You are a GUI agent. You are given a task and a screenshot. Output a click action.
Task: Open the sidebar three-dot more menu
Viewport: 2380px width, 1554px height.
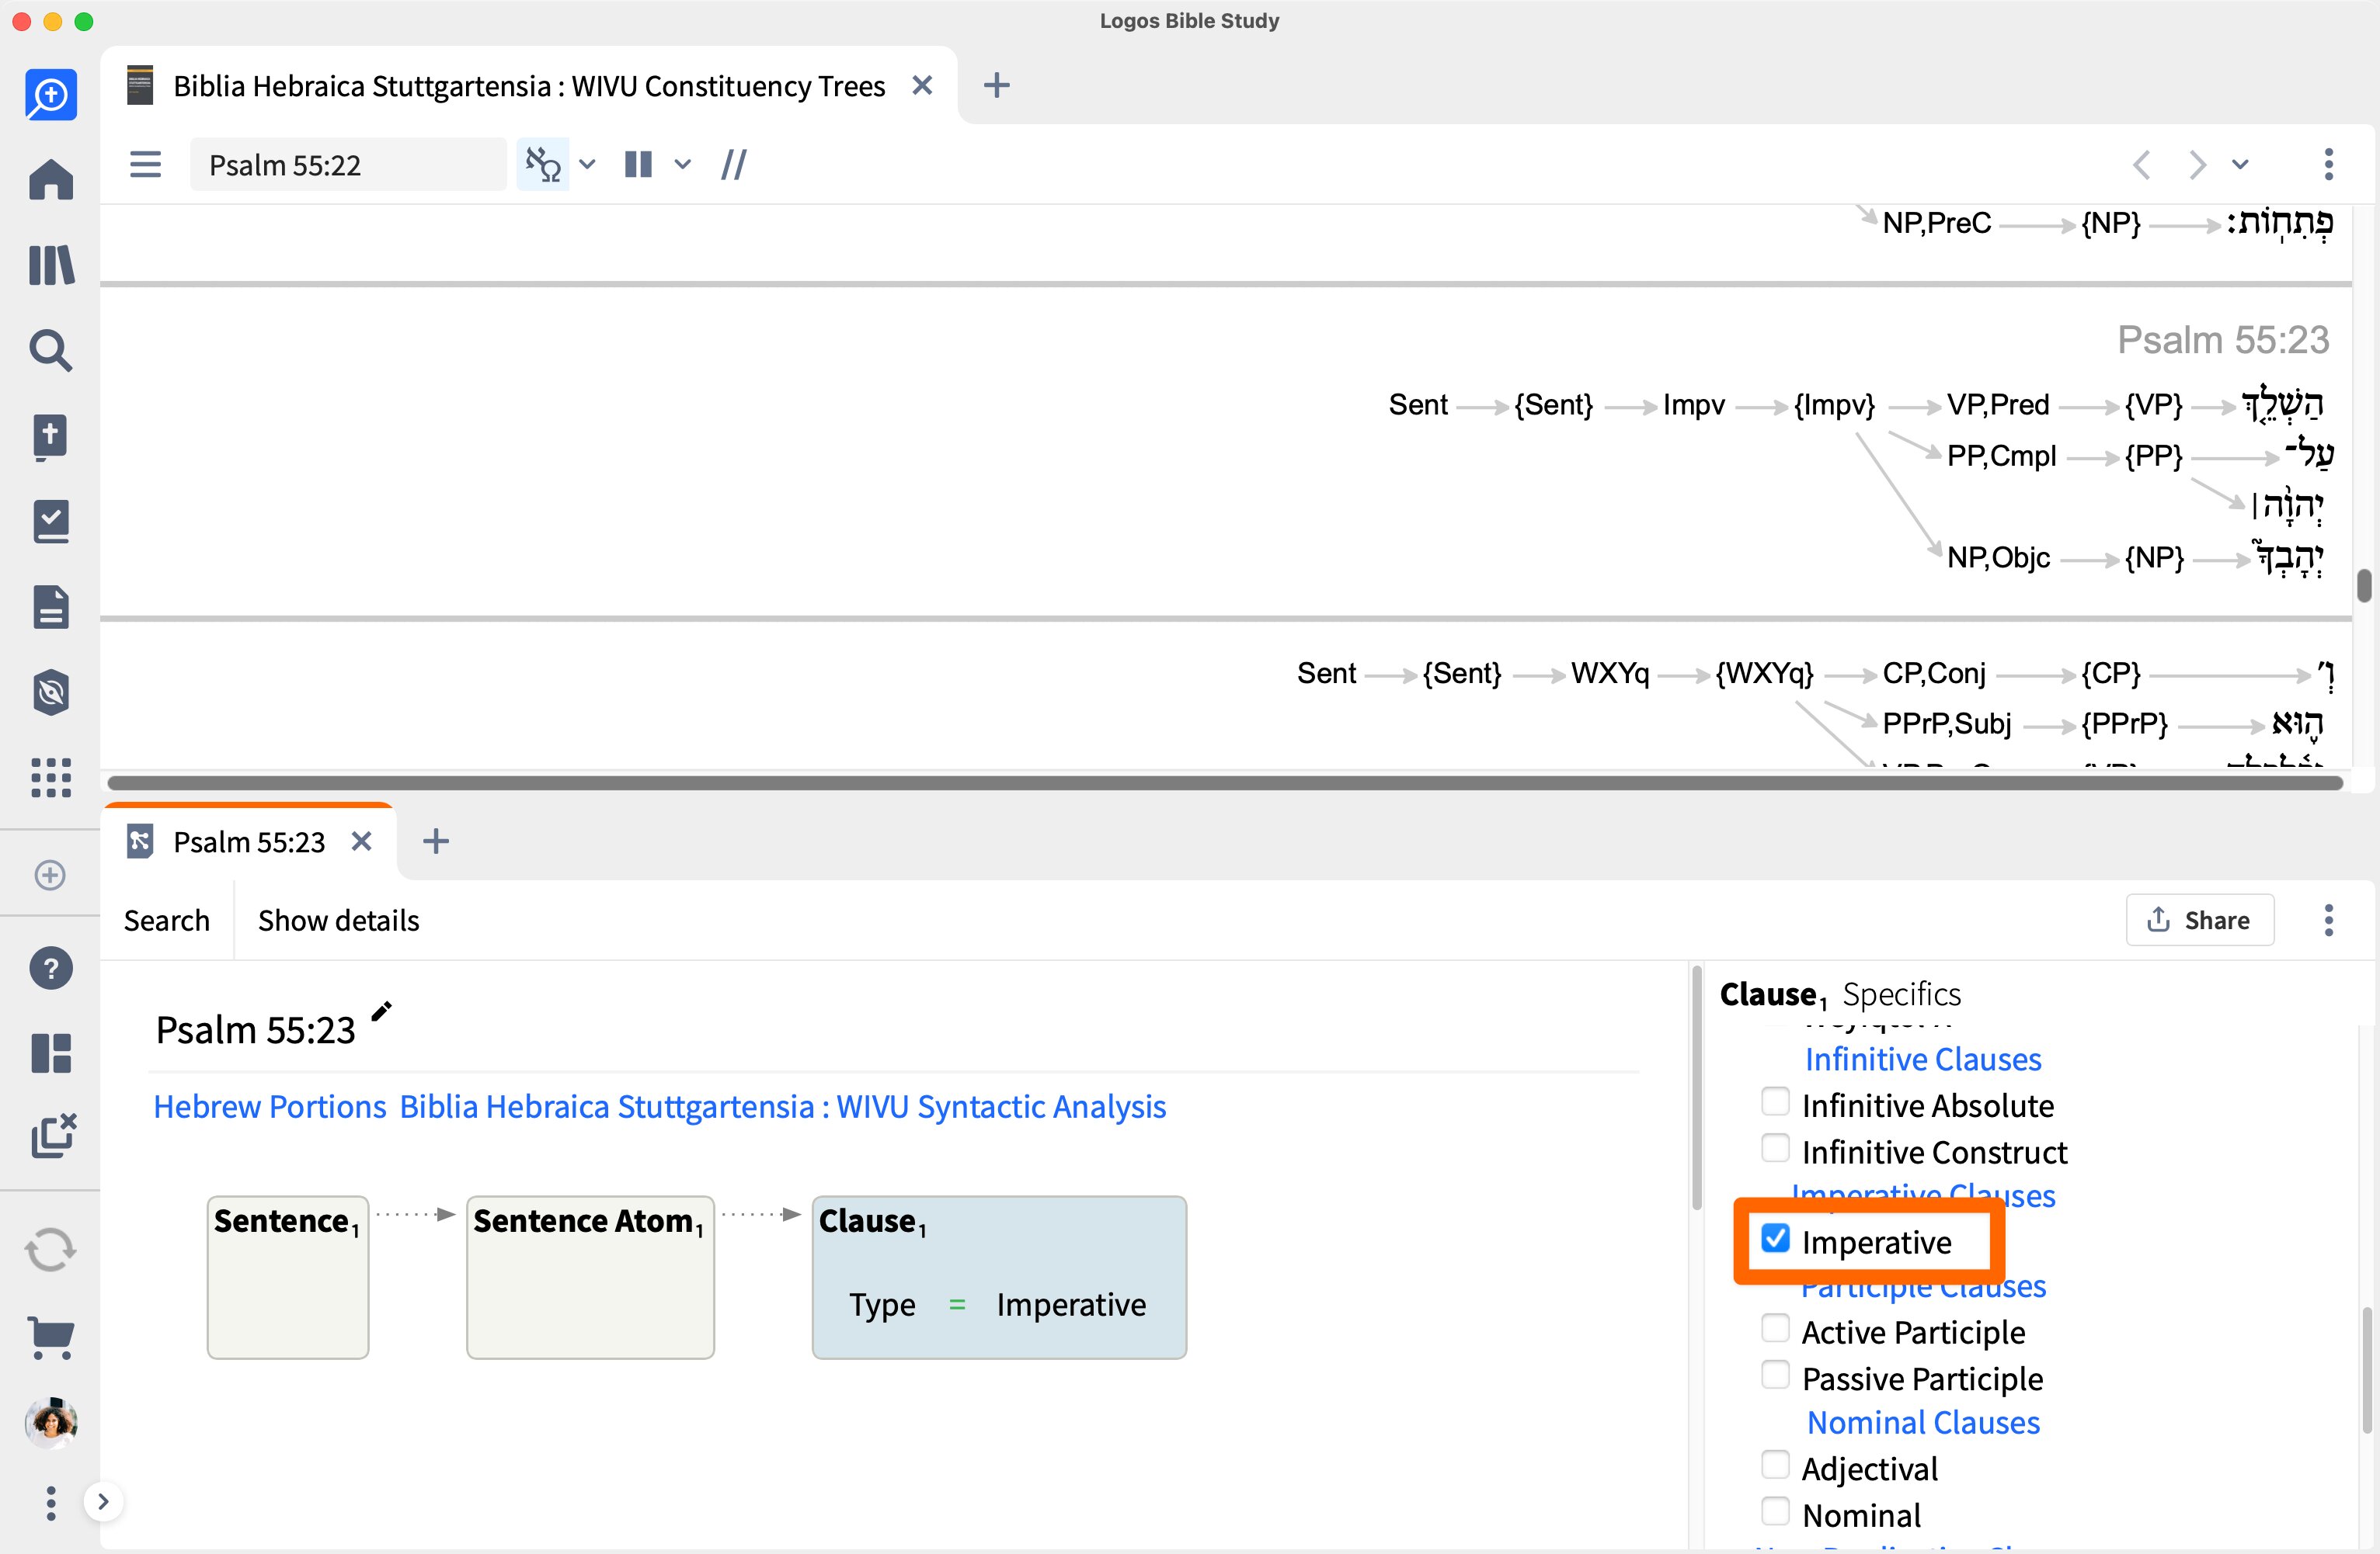click(x=51, y=1503)
